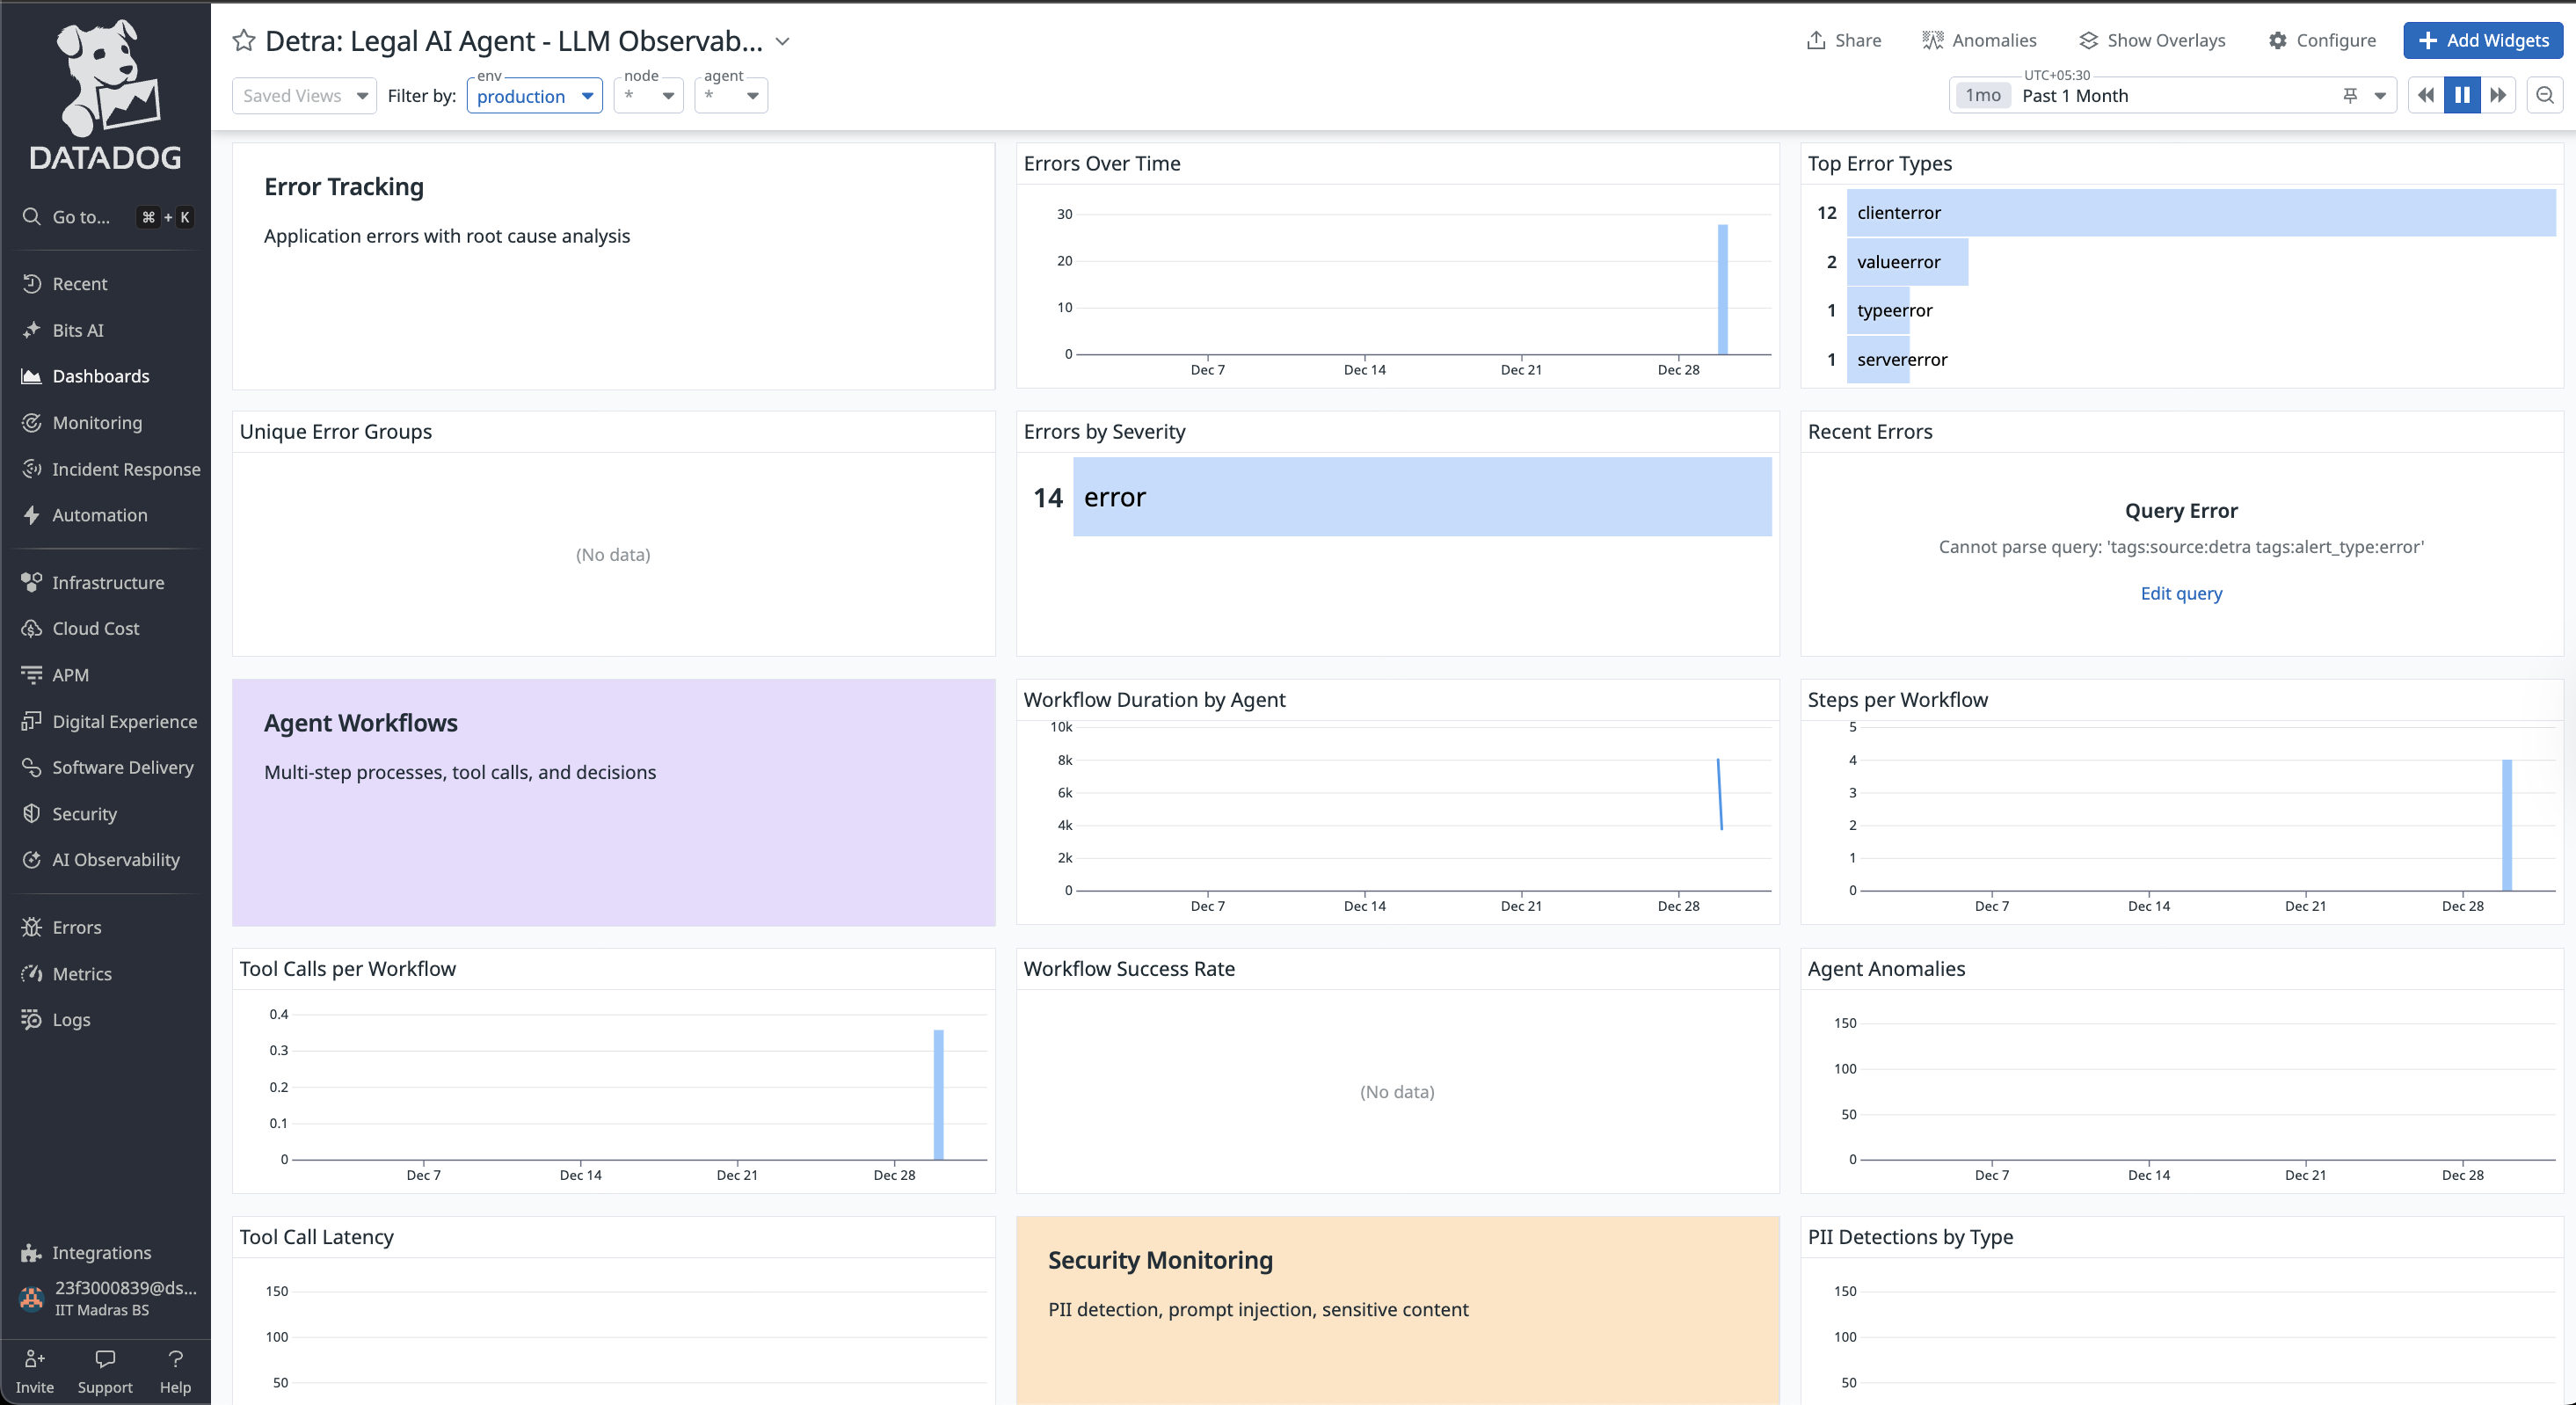Image resolution: width=2576 pixels, height=1405 pixels.
Task: Step forward the time window
Action: pyautogui.click(x=2498, y=95)
